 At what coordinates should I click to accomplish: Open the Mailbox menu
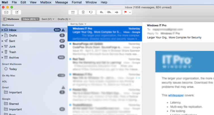(x=46, y=2)
